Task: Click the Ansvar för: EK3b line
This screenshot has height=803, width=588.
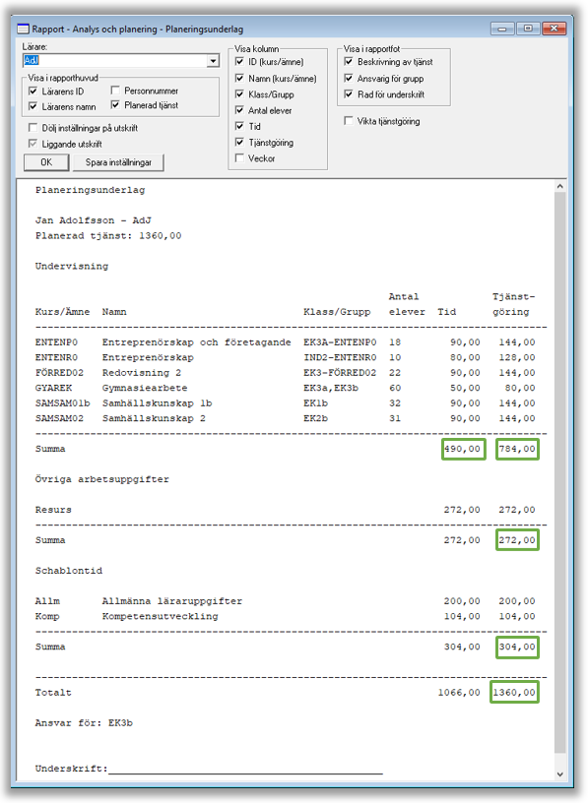Action: tap(84, 723)
